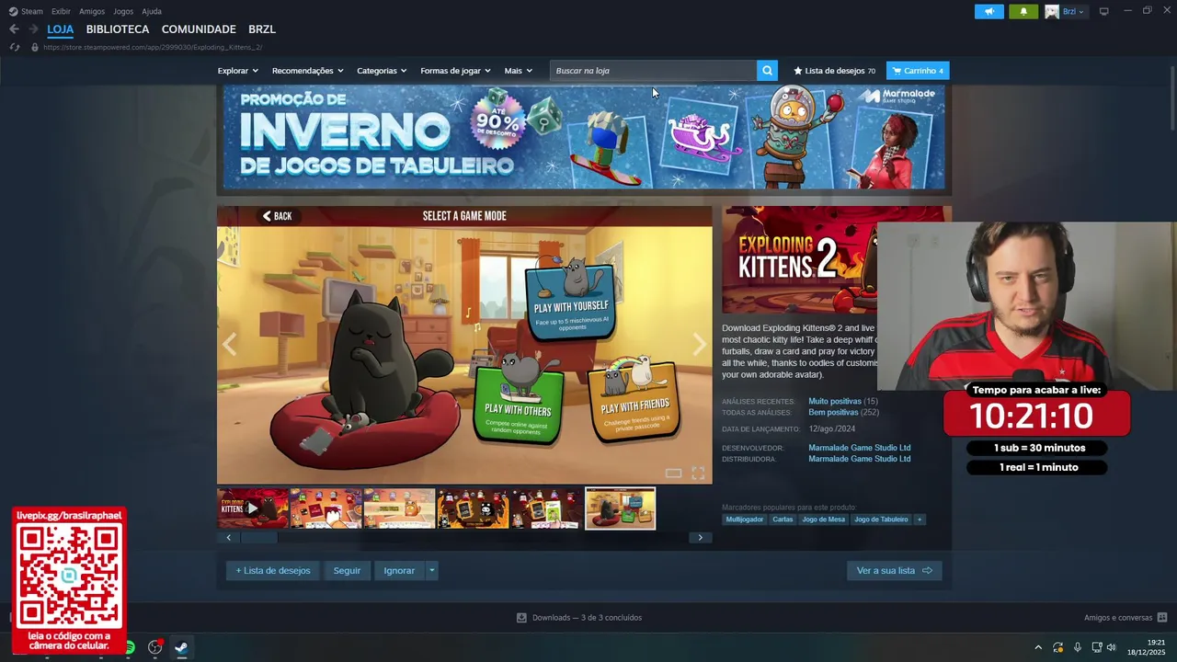Open Bem positivas all reviews
Viewport: 1177px width, 662px height.
click(x=833, y=413)
